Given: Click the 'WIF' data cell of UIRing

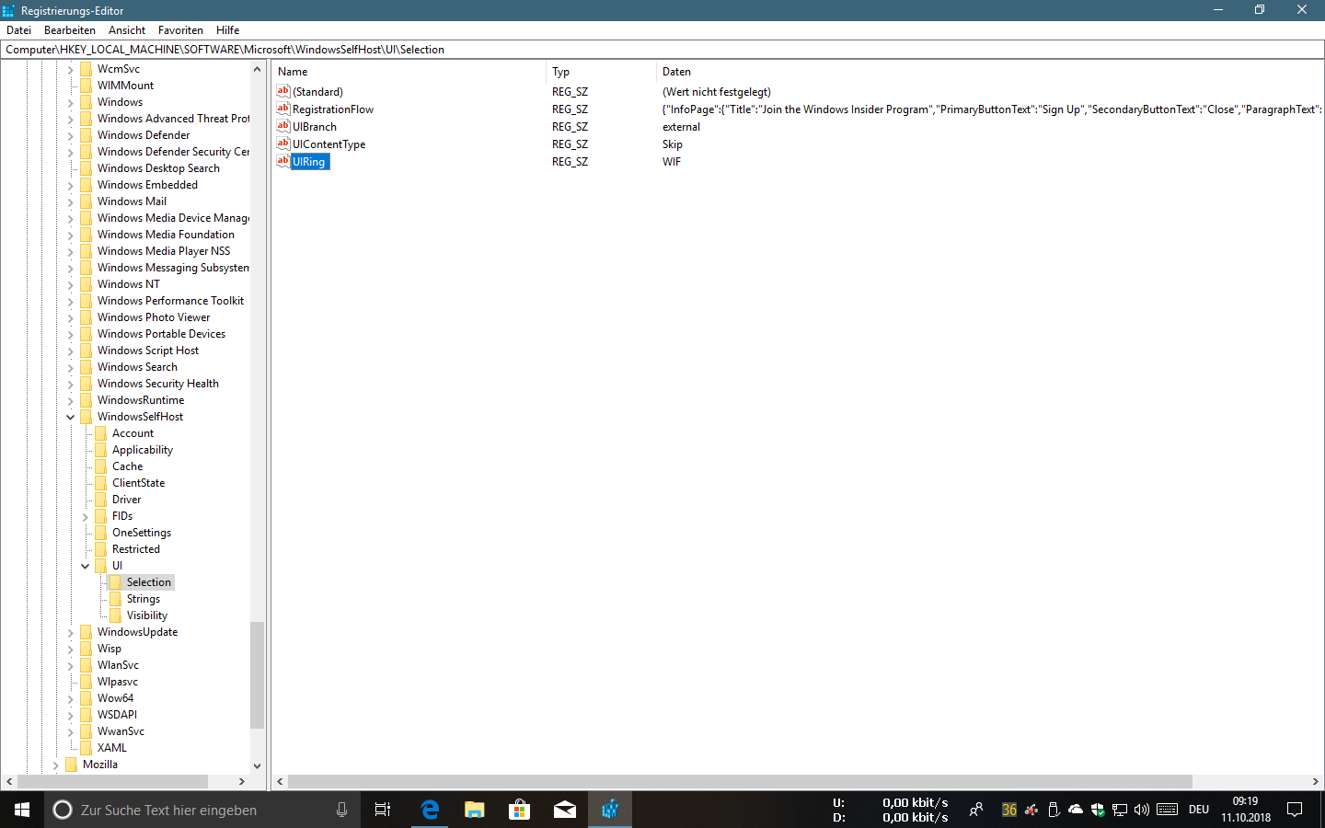Looking at the screenshot, I should point(672,161).
